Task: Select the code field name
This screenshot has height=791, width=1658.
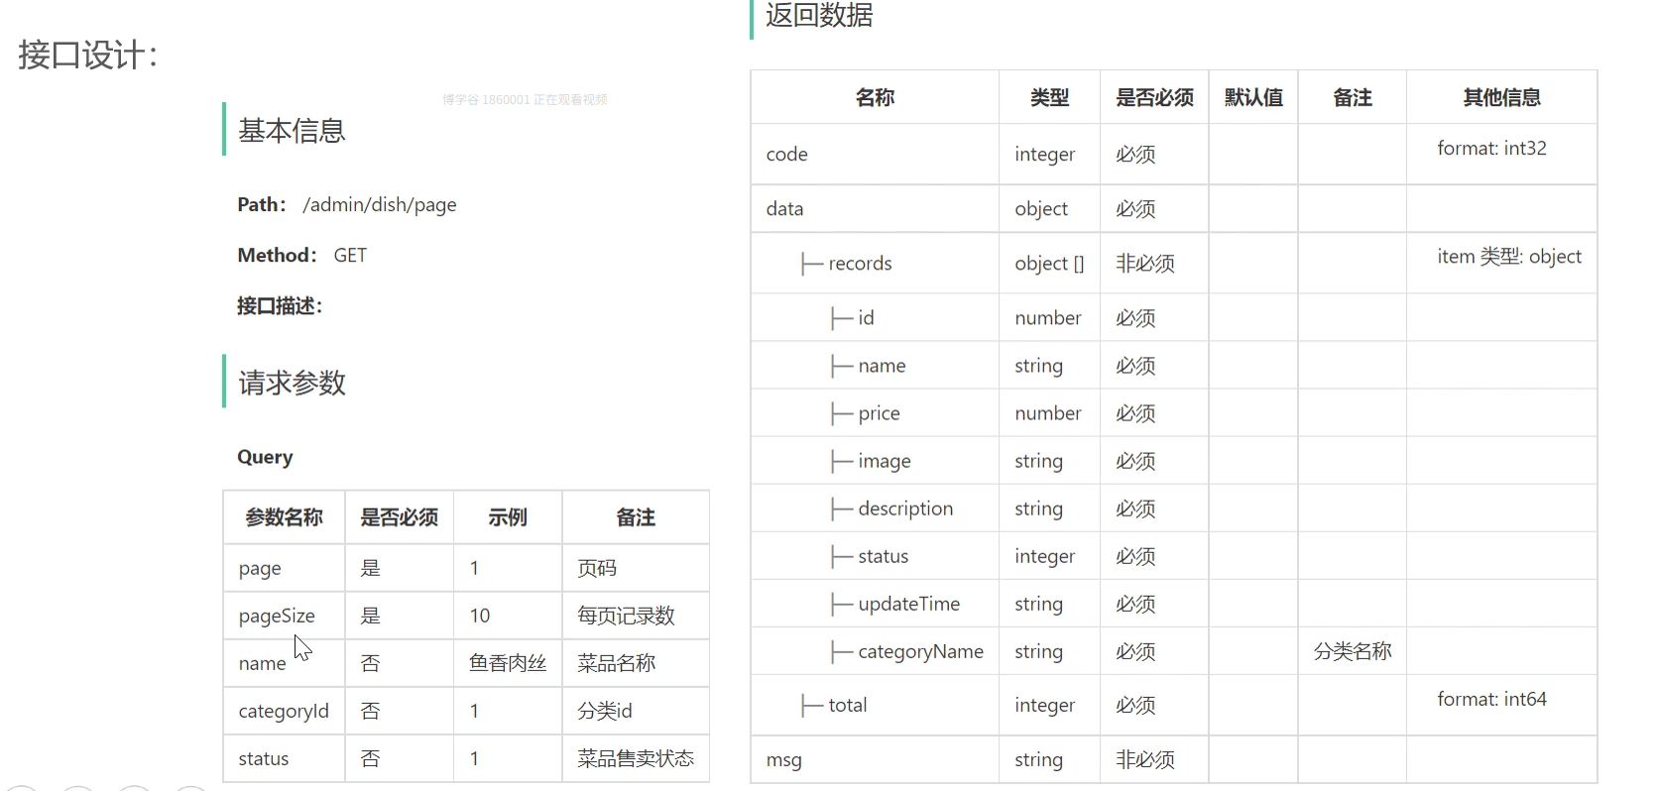Action: [x=787, y=155]
